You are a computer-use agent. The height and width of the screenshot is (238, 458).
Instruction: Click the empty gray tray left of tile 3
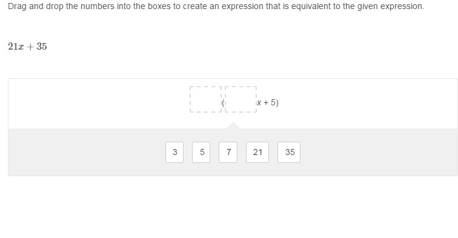pyautogui.click(x=87, y=152)
